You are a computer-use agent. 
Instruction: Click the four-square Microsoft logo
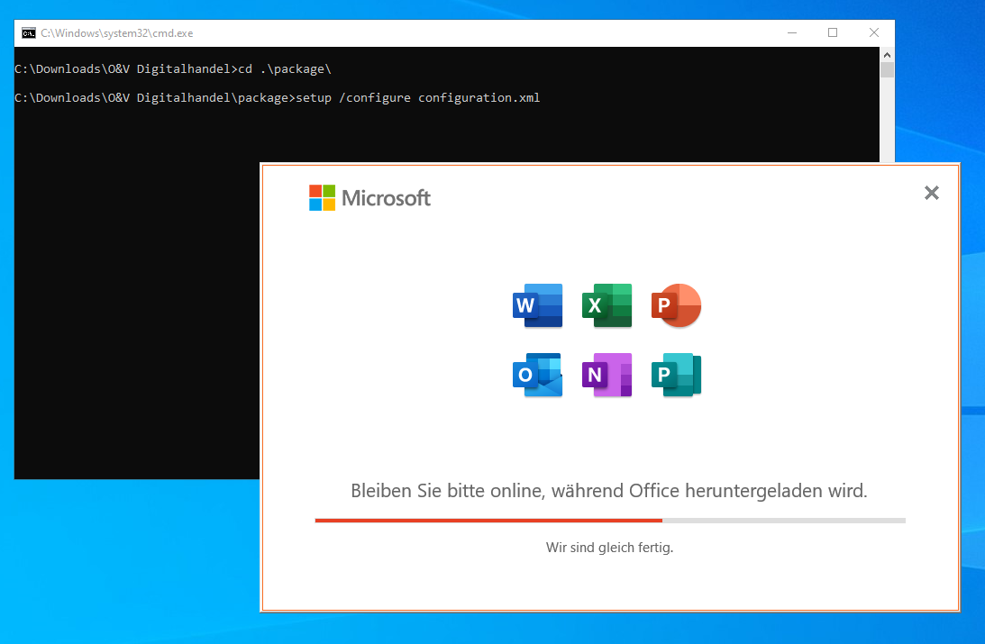coord(322,198)
